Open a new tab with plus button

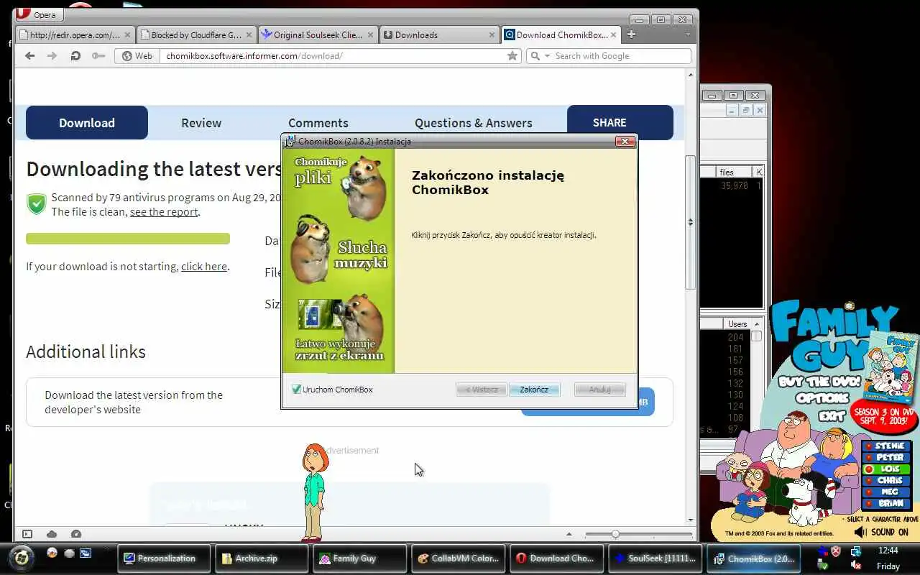pos(631,34)
